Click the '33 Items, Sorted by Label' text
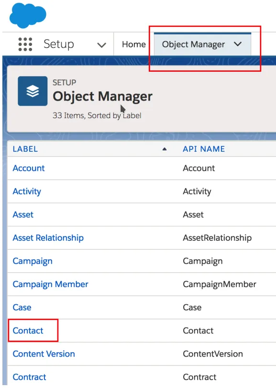 (x=97, y=116)
